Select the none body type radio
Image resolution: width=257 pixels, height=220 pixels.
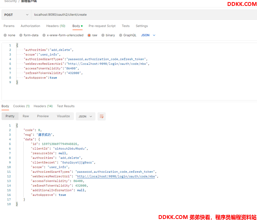[x=5, y=35]
